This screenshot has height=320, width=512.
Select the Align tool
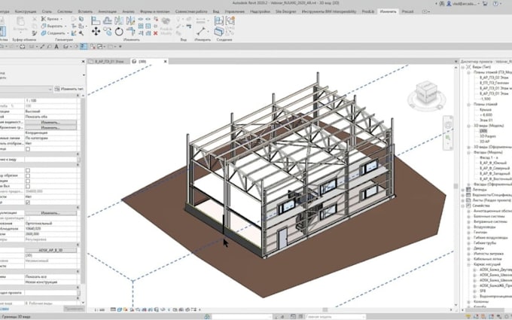click(x=96, y=21)
